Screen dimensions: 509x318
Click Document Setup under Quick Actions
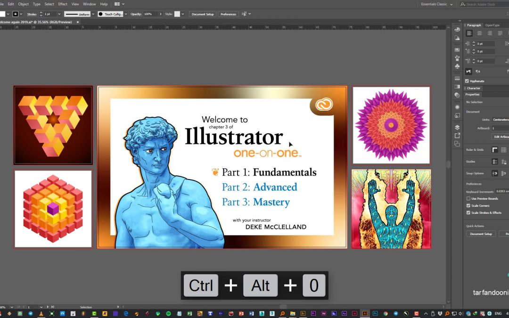481,234
